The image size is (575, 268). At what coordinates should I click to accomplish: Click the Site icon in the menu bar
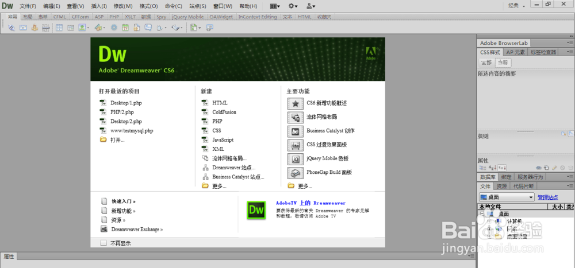310,6
